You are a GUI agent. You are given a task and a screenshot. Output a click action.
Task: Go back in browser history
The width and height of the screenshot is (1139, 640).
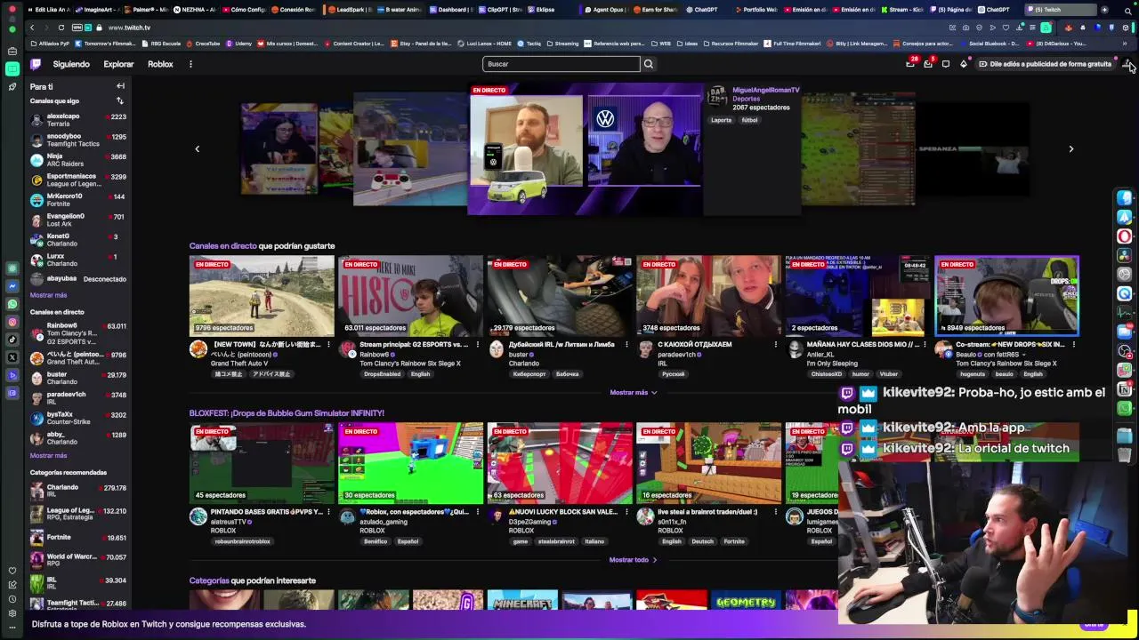pos(32,28)
